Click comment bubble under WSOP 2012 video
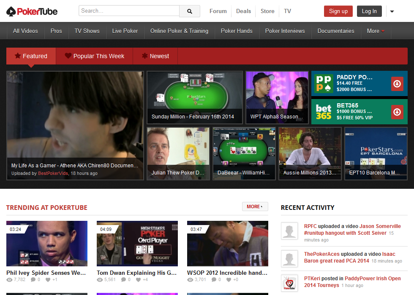This screenshot has width=414, height=295. [214, 280]
